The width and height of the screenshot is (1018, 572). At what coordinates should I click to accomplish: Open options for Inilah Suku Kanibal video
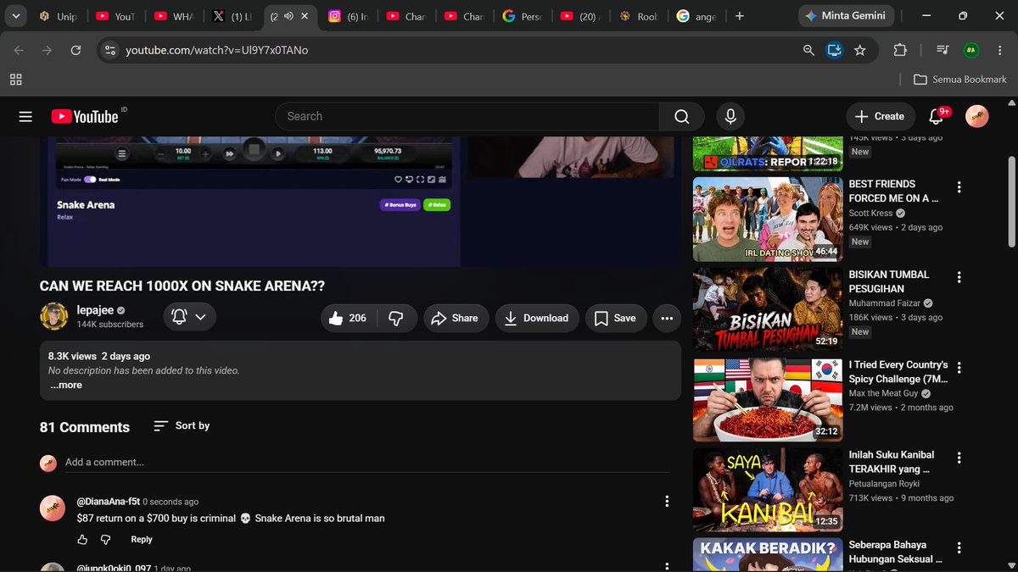[959, 458]
